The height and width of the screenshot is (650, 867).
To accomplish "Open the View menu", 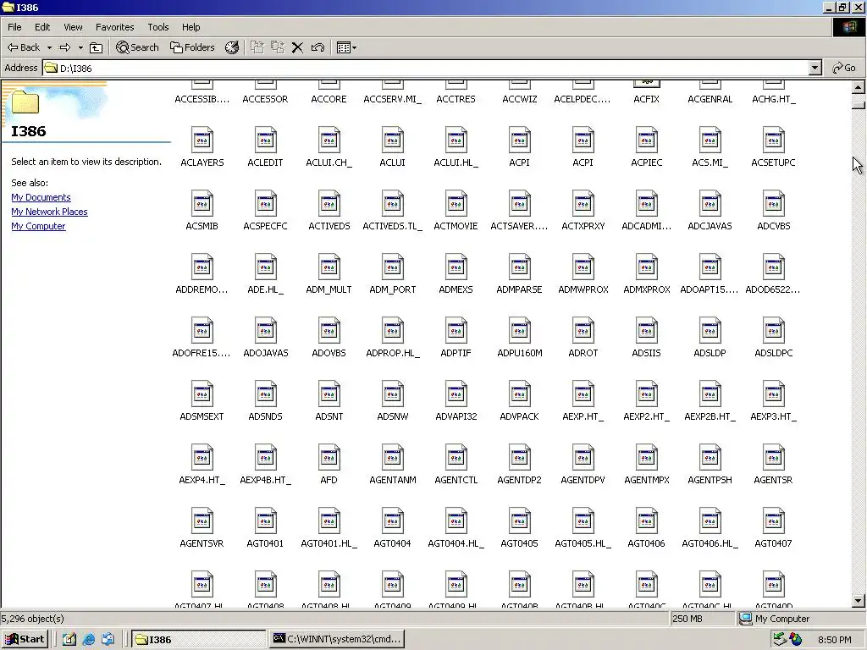I will click(x=73, y=27).
